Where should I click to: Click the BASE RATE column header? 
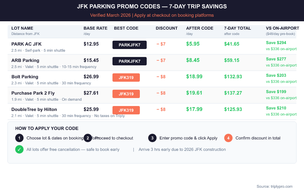[95, 28]
